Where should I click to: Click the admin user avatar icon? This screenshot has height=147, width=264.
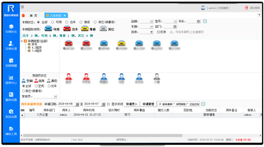203,8
